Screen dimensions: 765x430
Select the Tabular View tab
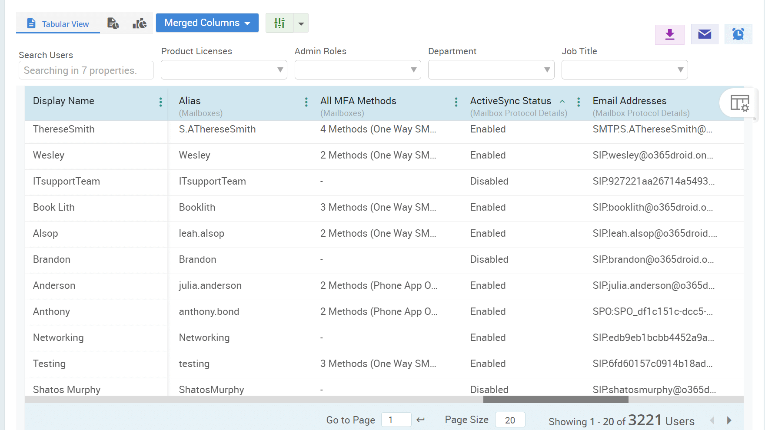[58, 23]
